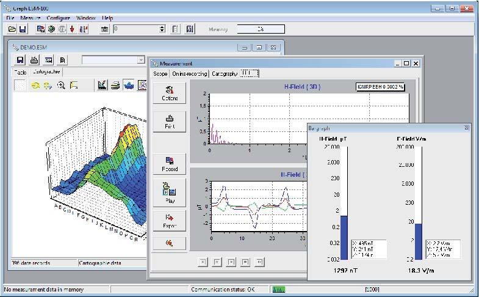Click the third playback control below the graphs

(231, 262)
